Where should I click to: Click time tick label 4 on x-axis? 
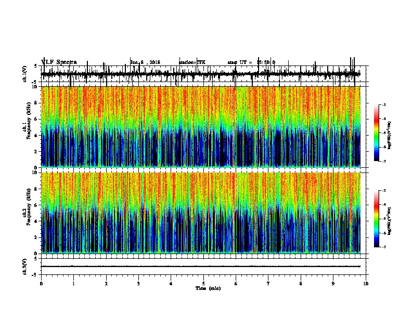click(x=171, y=284)
